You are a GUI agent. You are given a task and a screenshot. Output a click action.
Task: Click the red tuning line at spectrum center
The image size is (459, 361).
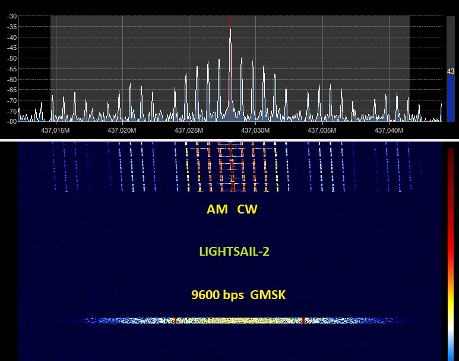point(230,68)
